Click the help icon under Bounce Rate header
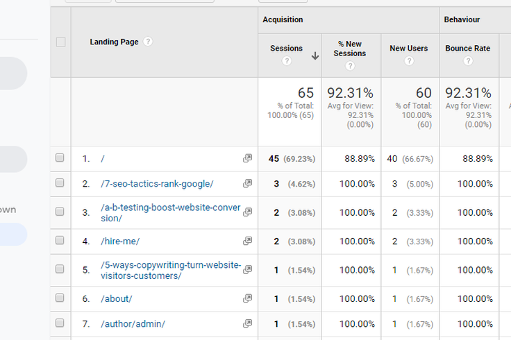 point(468,61)
